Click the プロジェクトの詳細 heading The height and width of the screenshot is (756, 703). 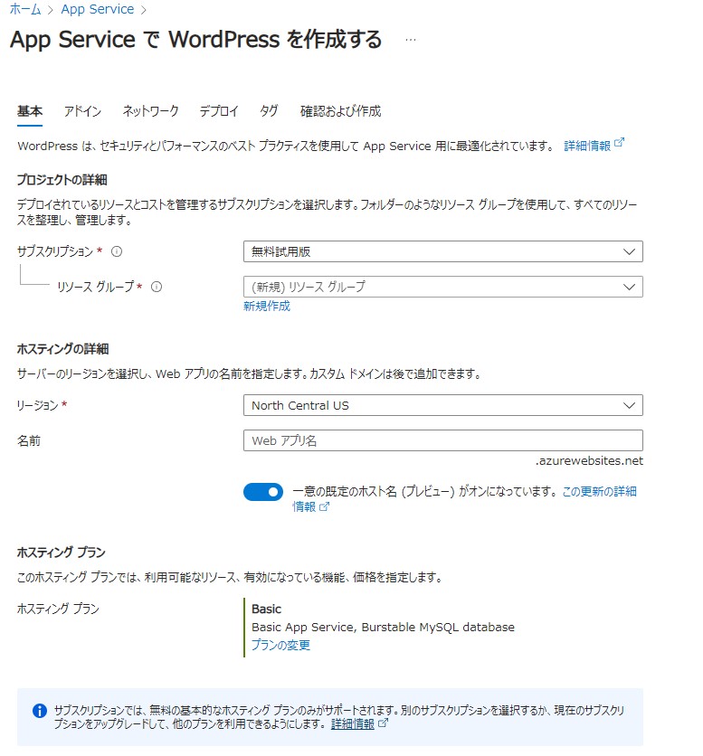click(62, 180)
